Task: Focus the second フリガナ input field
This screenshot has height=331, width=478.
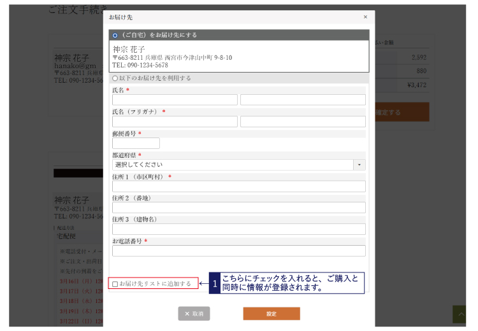Action: [x=303, y=122]
